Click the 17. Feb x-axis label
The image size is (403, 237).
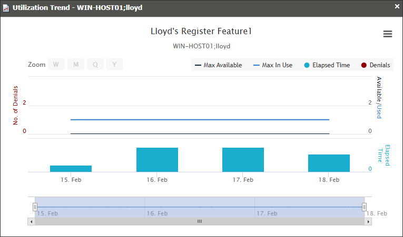(x=243, y=180)
